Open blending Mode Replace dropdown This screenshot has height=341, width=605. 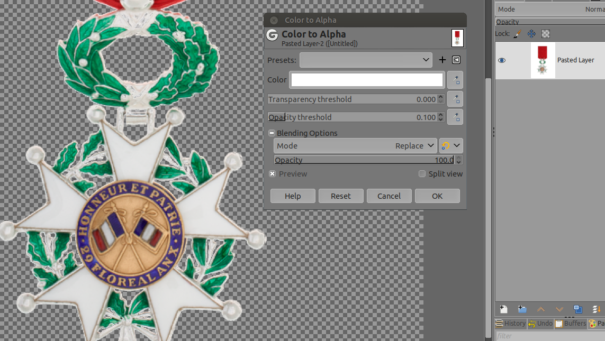coord(355,145)
